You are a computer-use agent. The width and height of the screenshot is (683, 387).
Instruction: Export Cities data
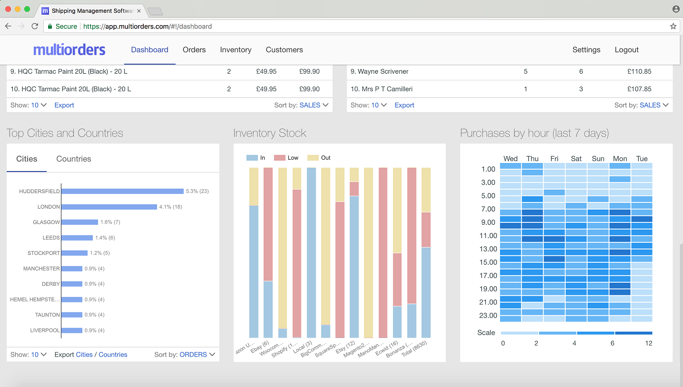tap(84, 354)
